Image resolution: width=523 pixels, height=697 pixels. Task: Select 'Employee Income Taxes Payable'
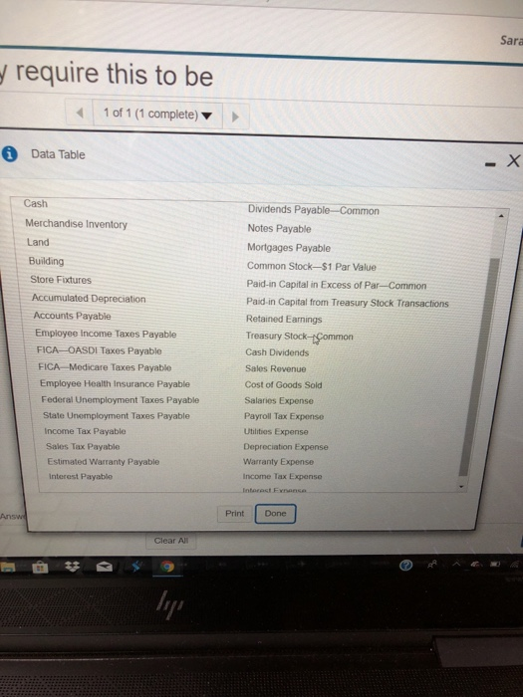pyautogui.click(x=106, y=334)
